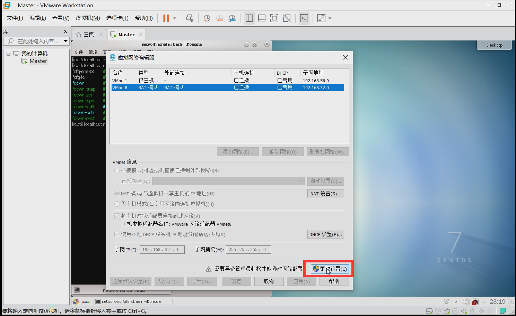This screenshot has height=316, width=516.
Task: Select the 仅主机模式 radio button
Action: (x=117, y=204)
